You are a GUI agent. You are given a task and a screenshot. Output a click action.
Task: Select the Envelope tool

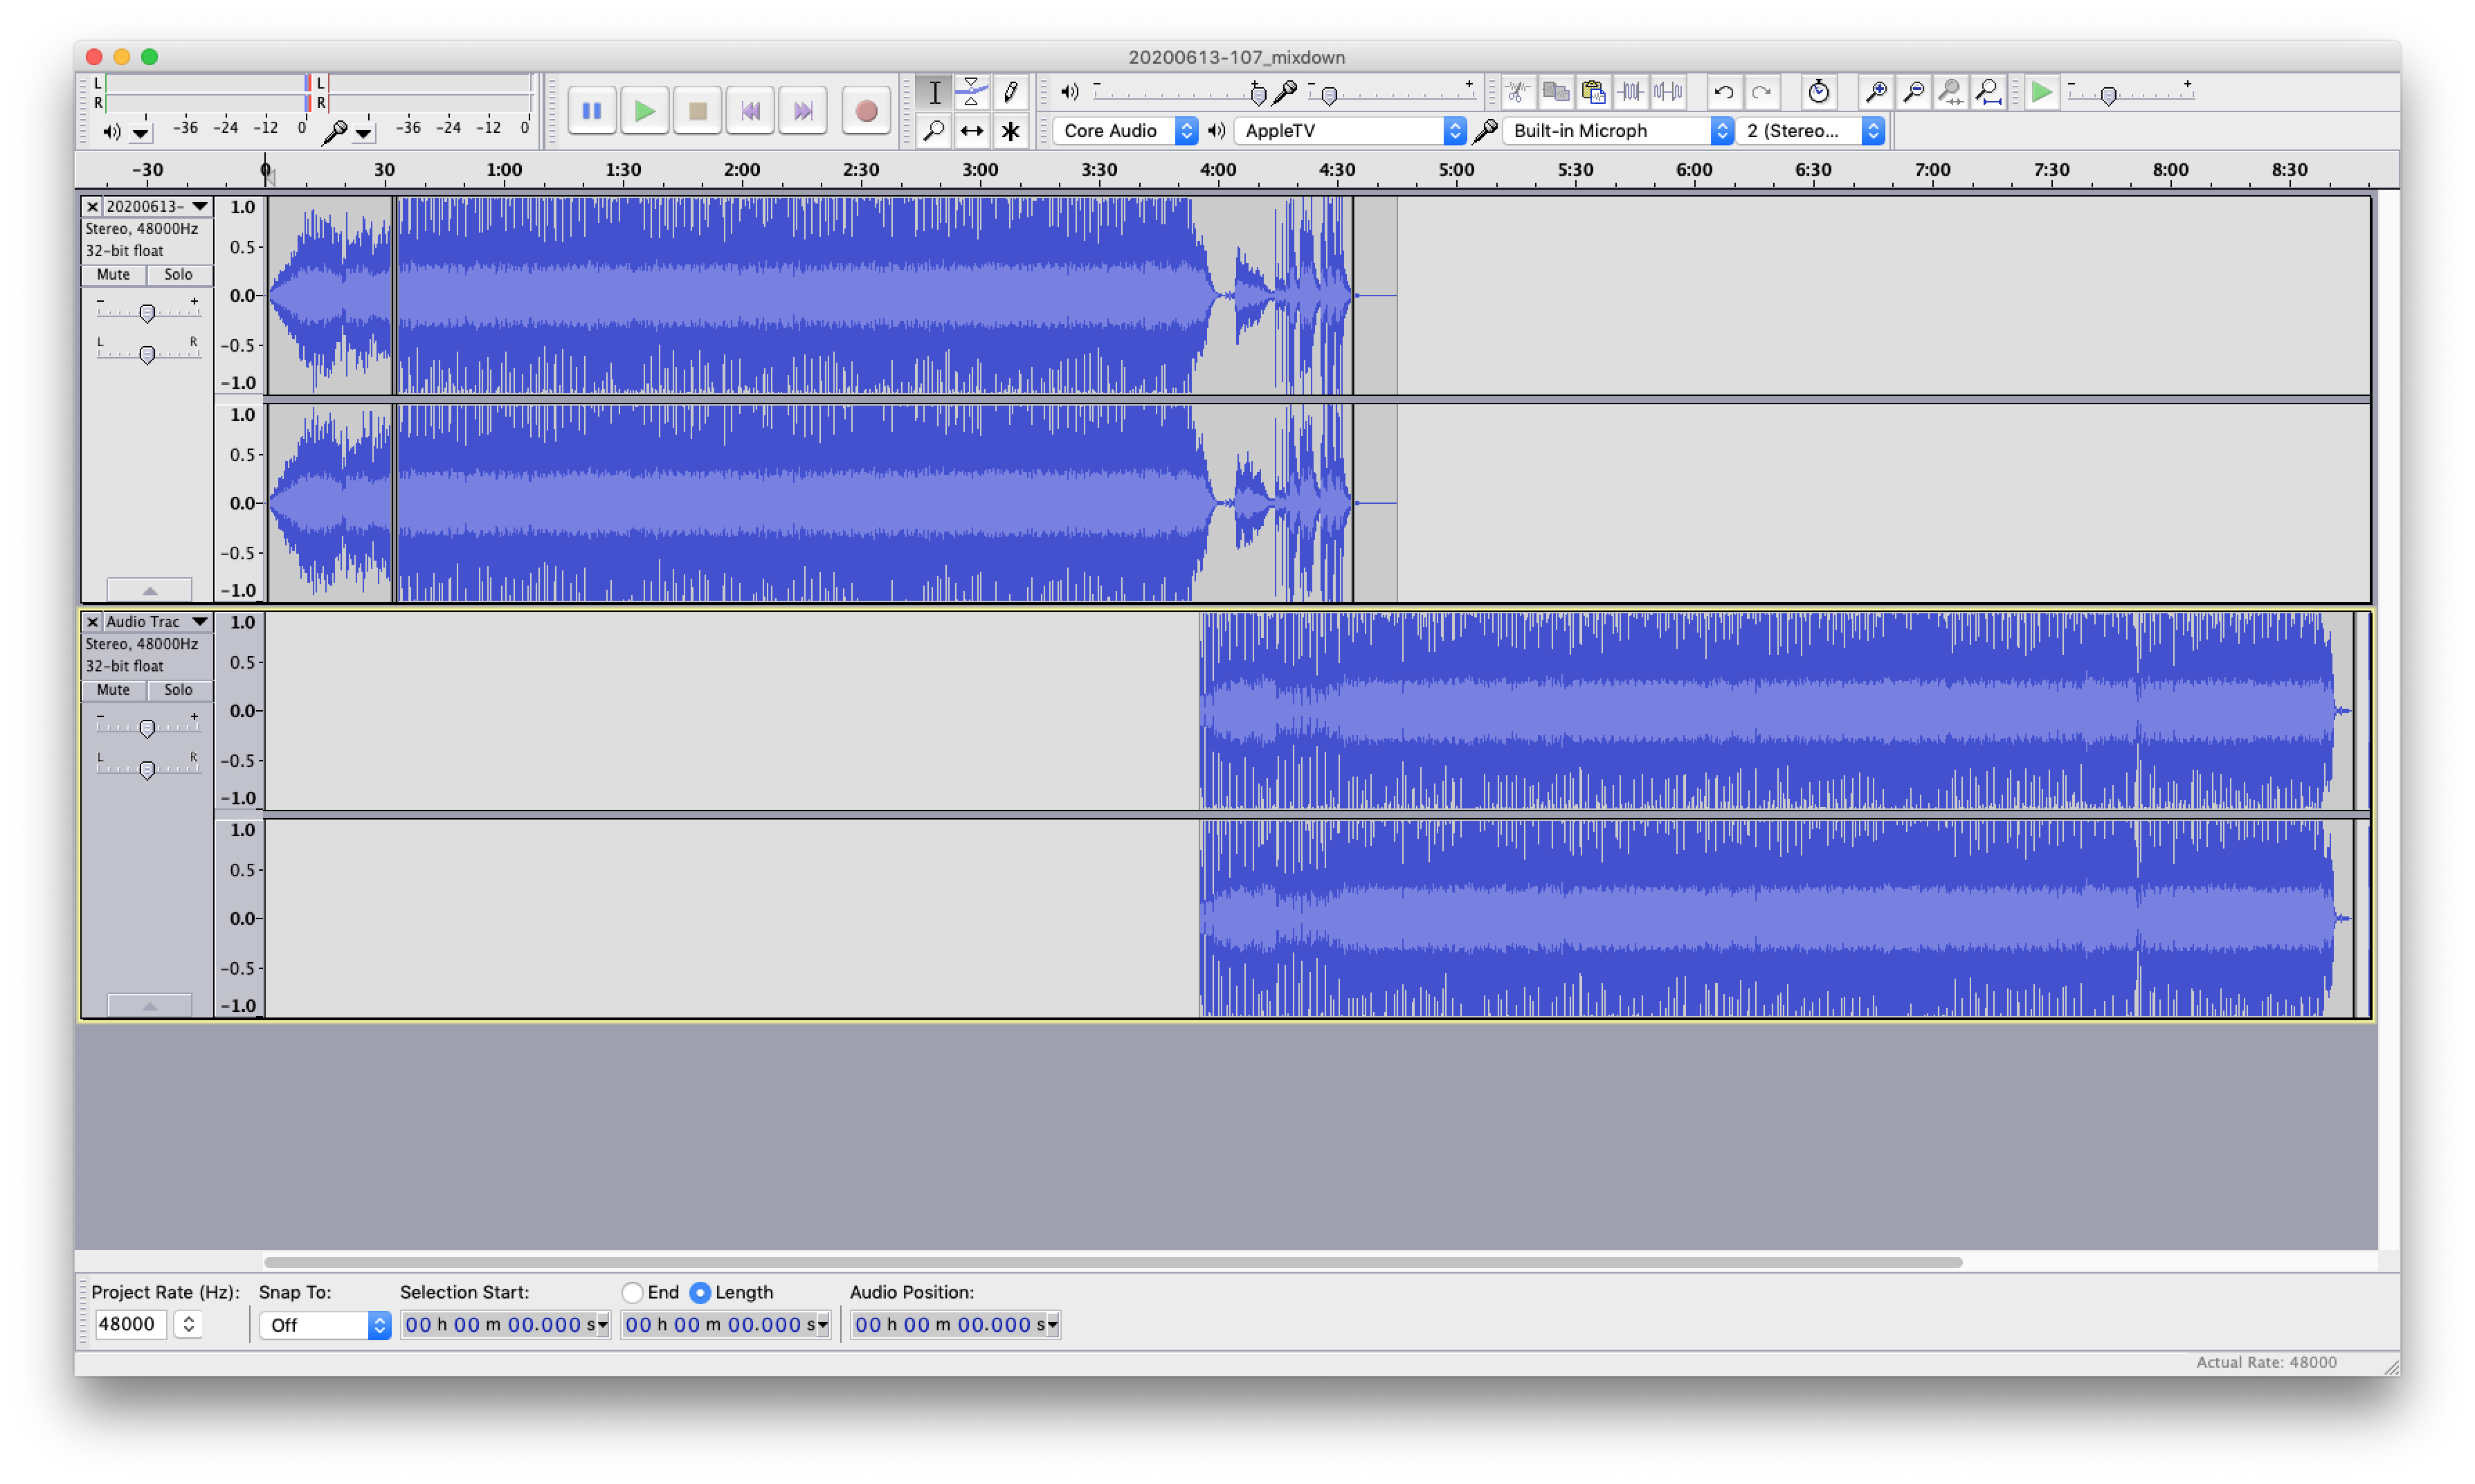point(970,92)
